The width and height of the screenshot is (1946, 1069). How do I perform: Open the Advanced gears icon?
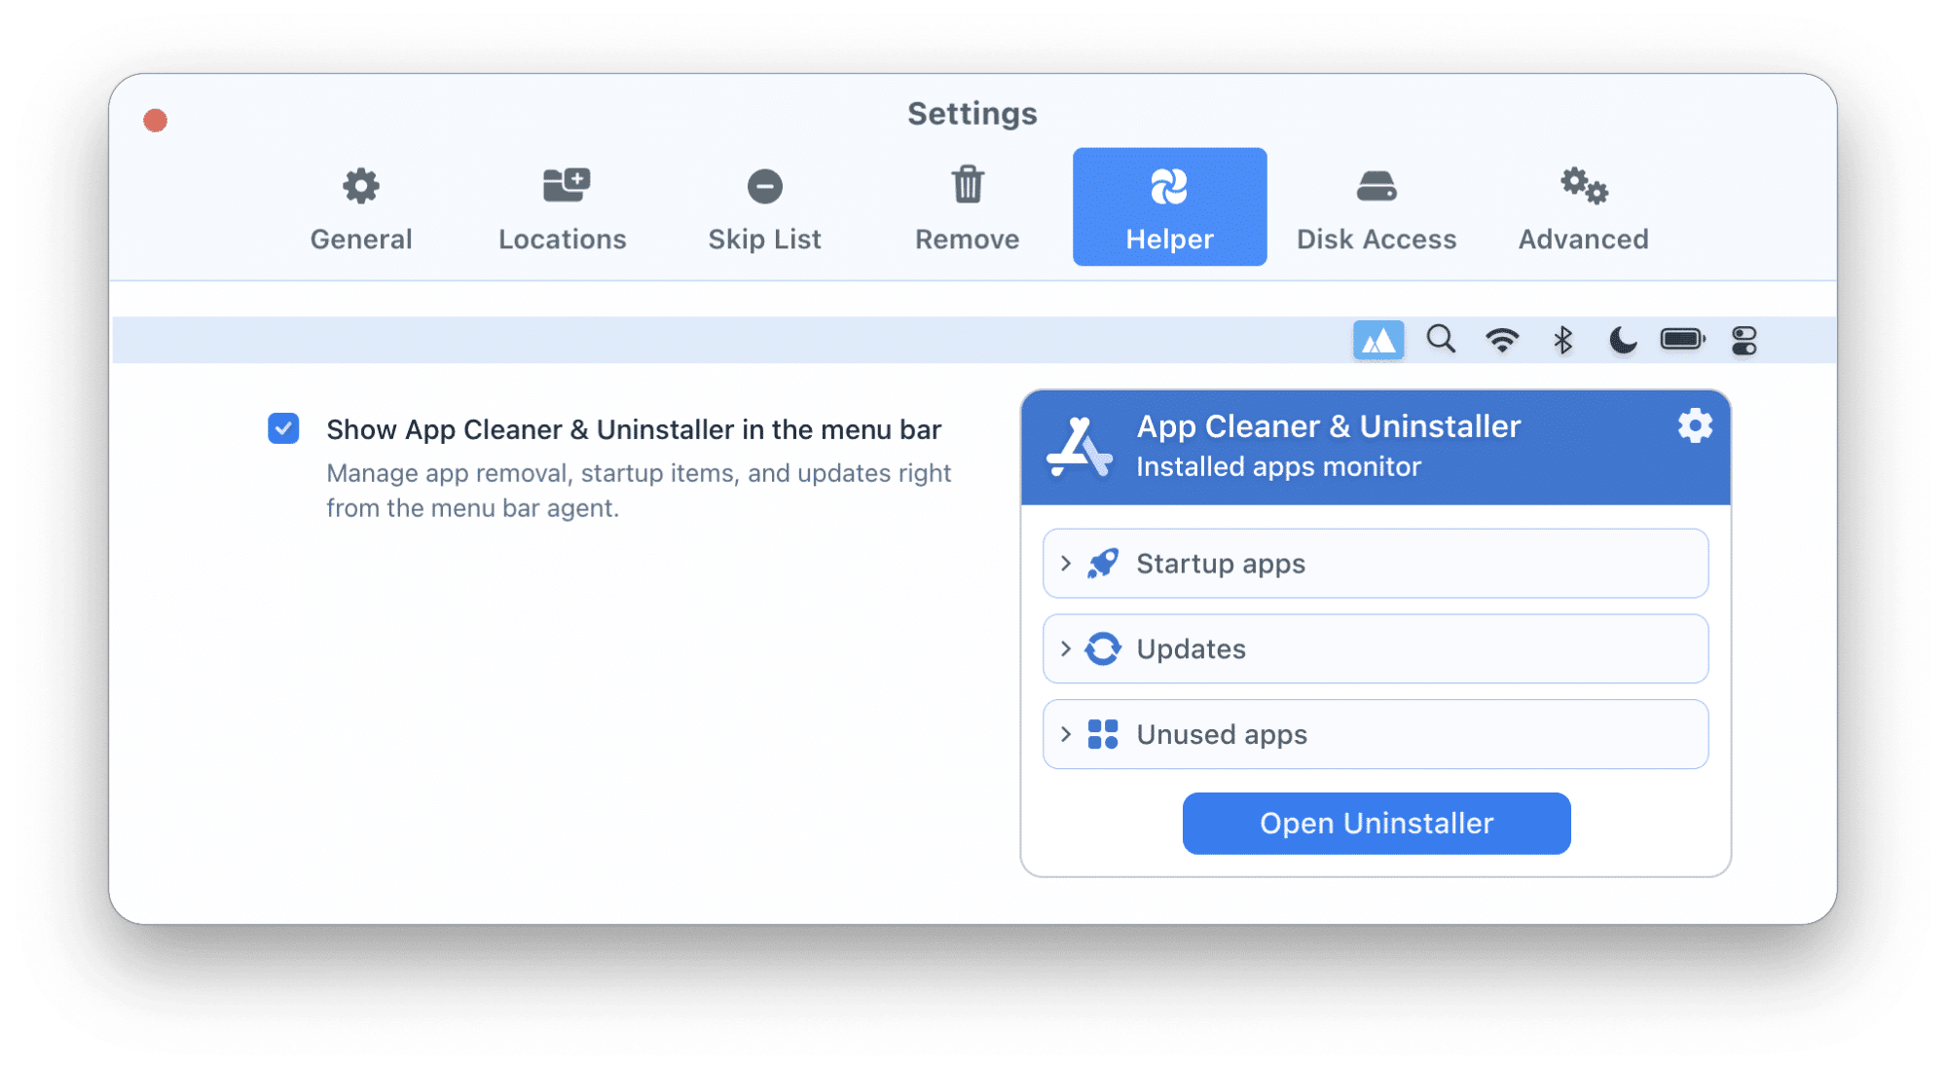coord(1582,185)
